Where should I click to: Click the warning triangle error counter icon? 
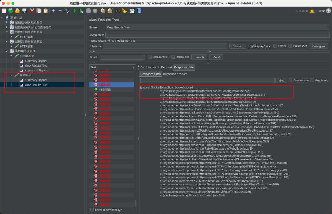[312, 11]
